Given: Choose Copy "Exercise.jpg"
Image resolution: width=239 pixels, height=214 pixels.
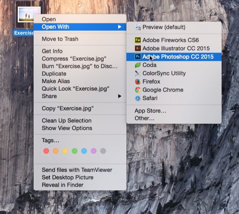Looking at the screenshot, I should [x=80, y=109].
